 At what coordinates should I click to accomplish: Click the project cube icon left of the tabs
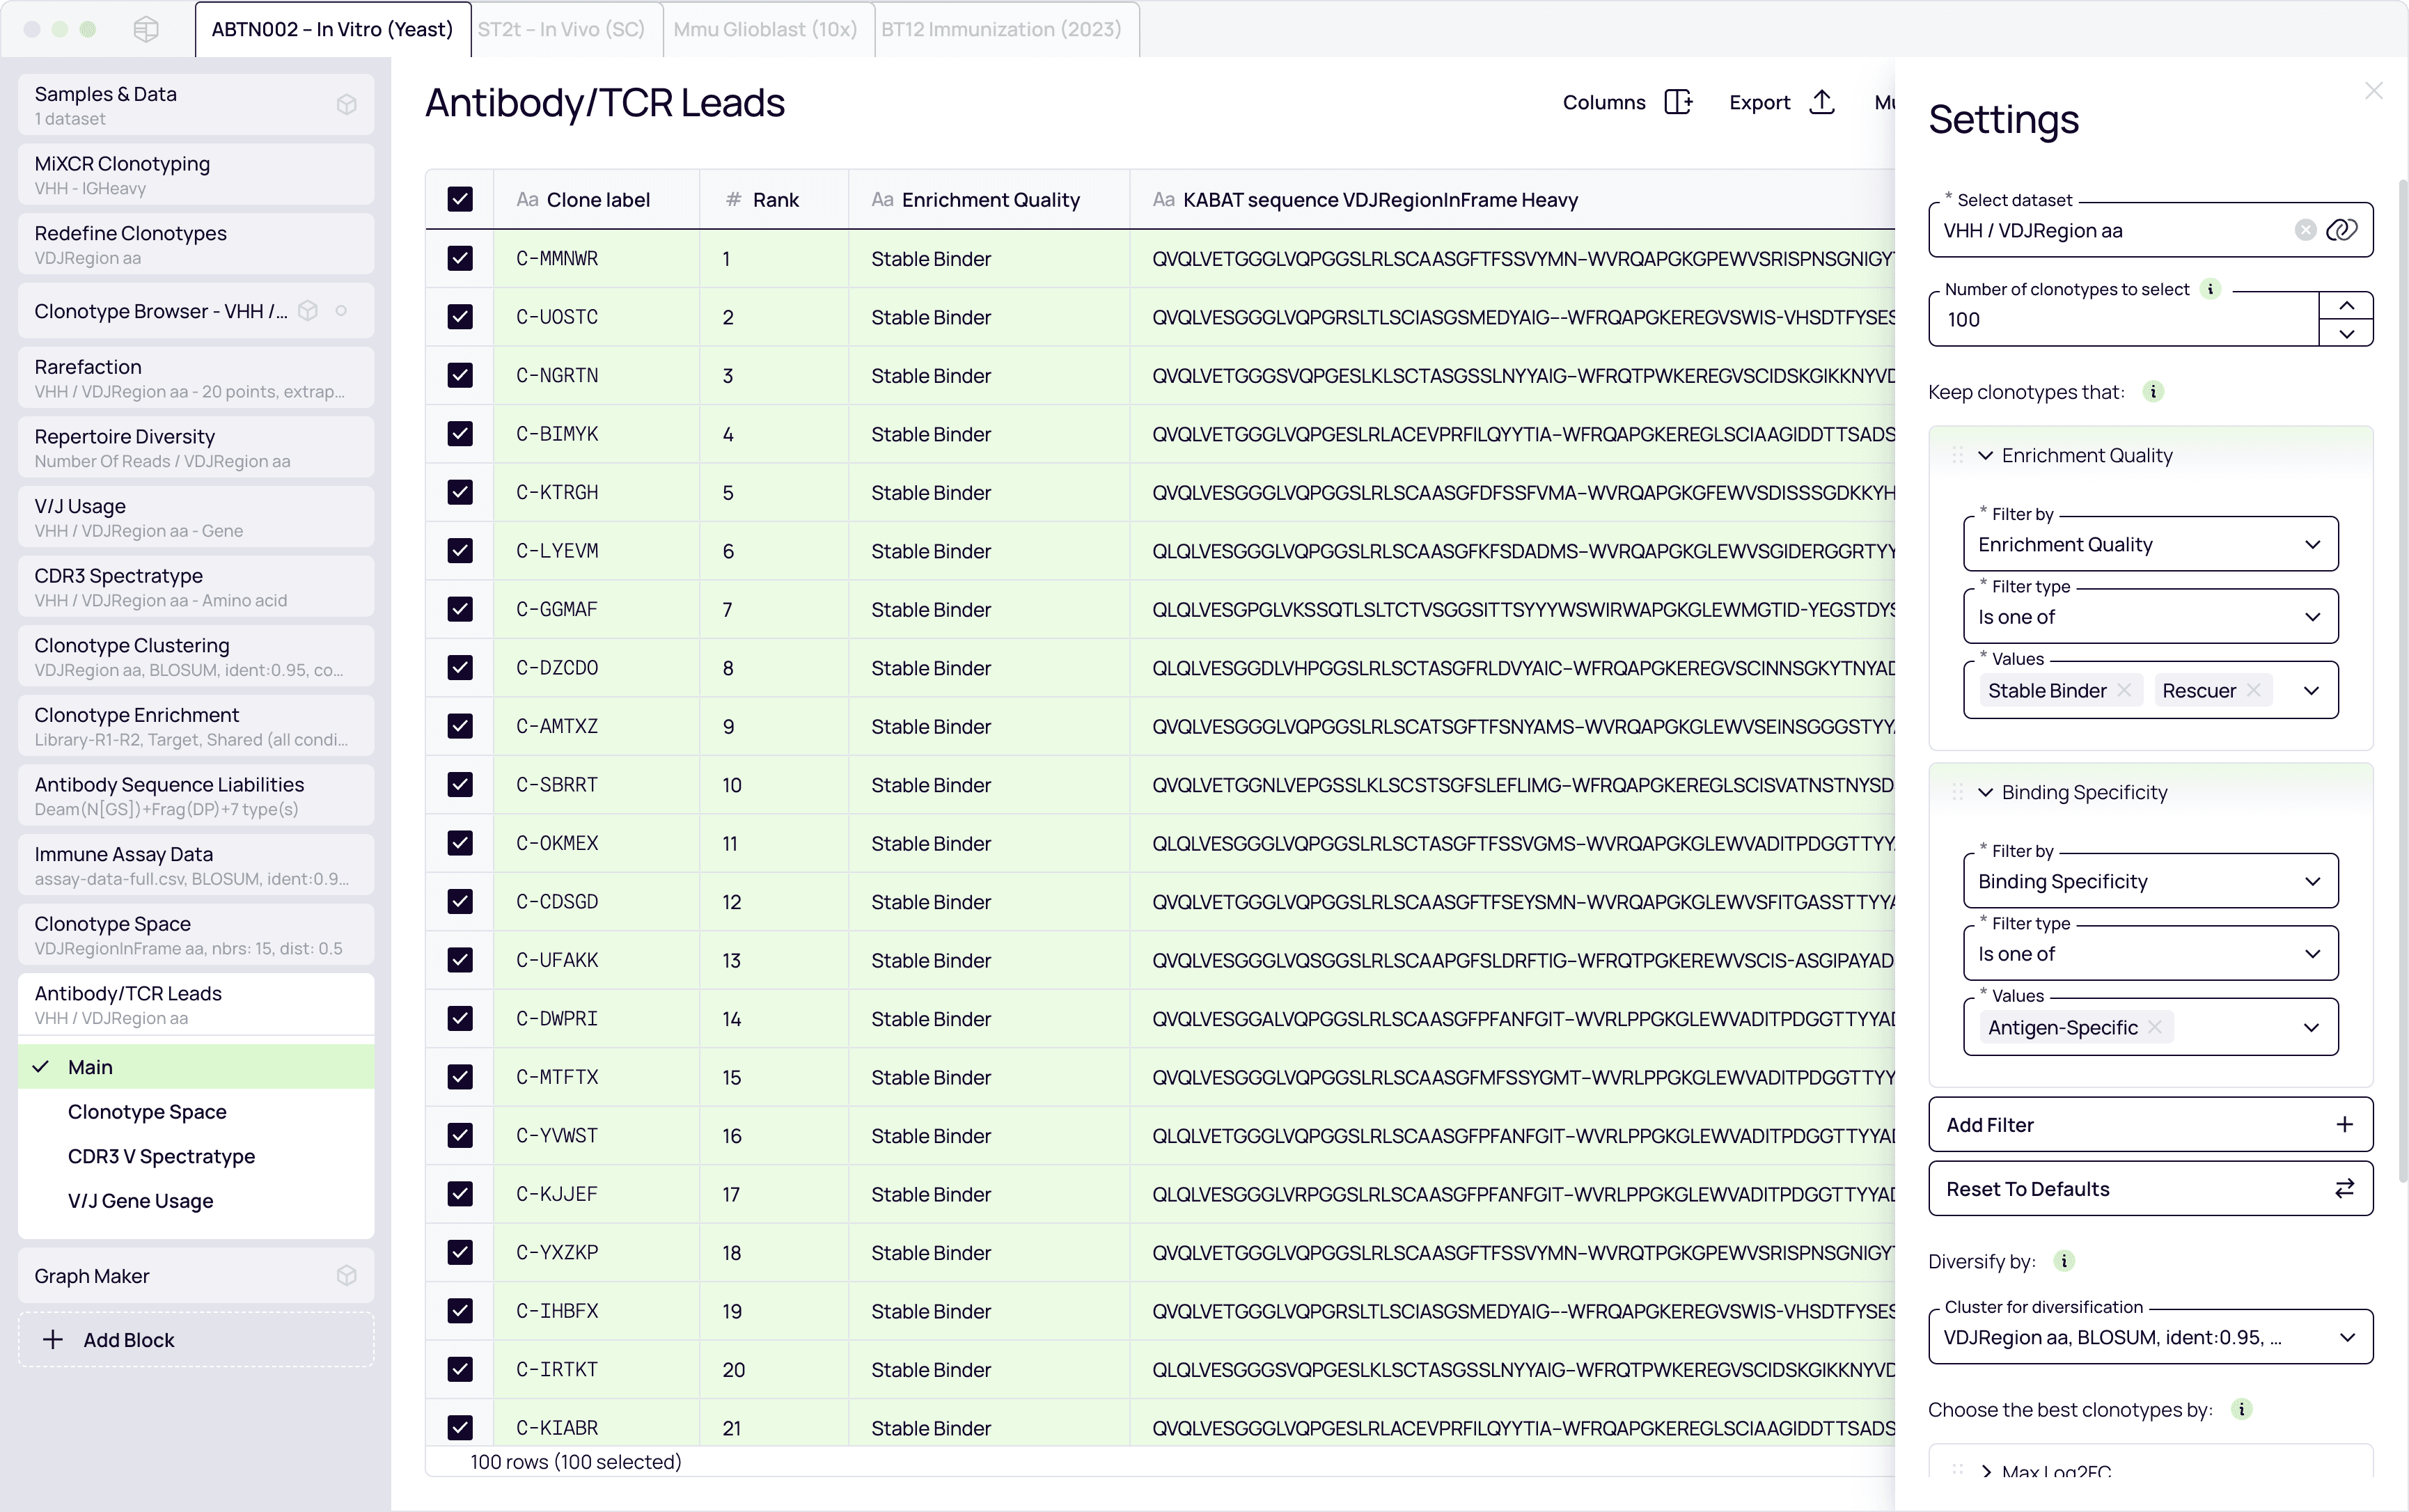pos(146,29)
